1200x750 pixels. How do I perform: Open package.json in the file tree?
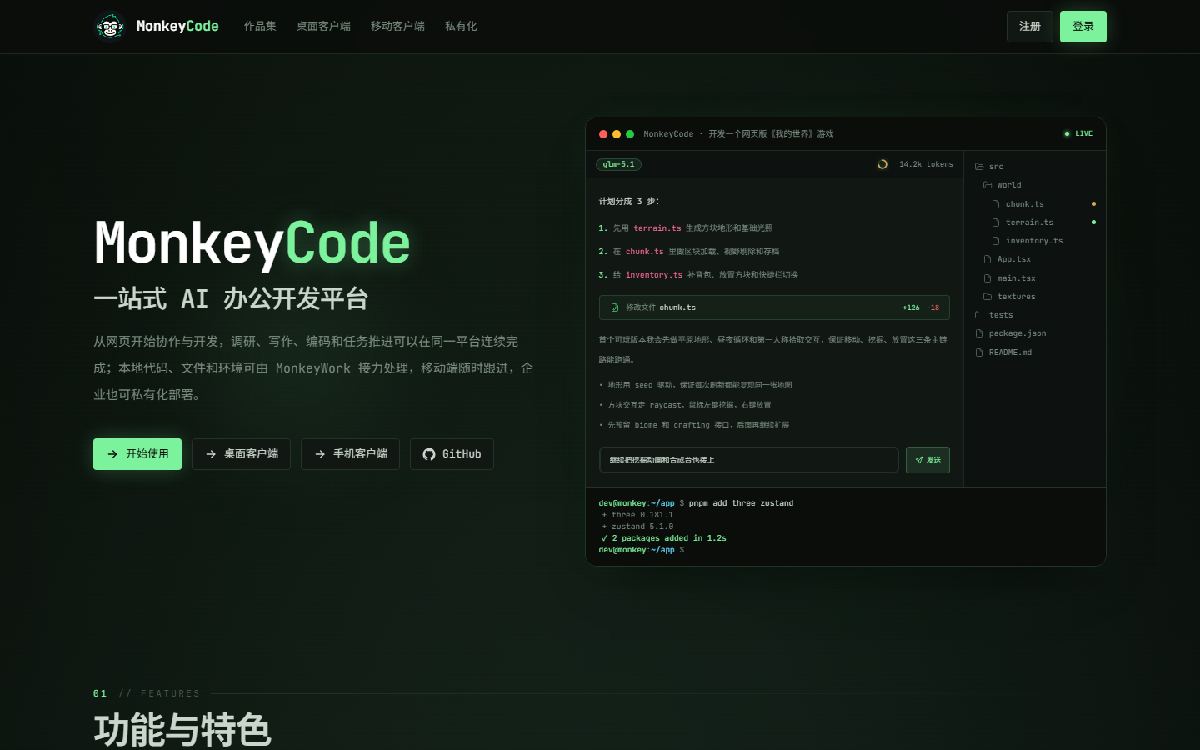tap(1017, 333)
